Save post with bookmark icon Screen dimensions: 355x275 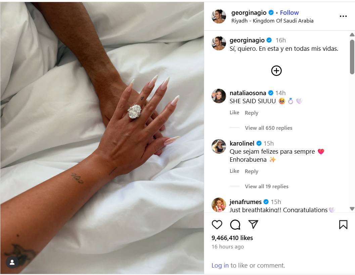(x=343, y=225)
